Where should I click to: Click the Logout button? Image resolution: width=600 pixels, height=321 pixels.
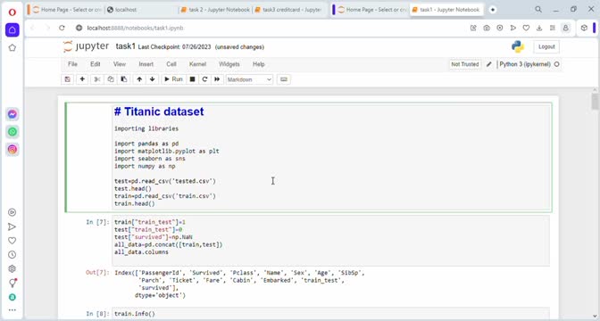(546, 46)
